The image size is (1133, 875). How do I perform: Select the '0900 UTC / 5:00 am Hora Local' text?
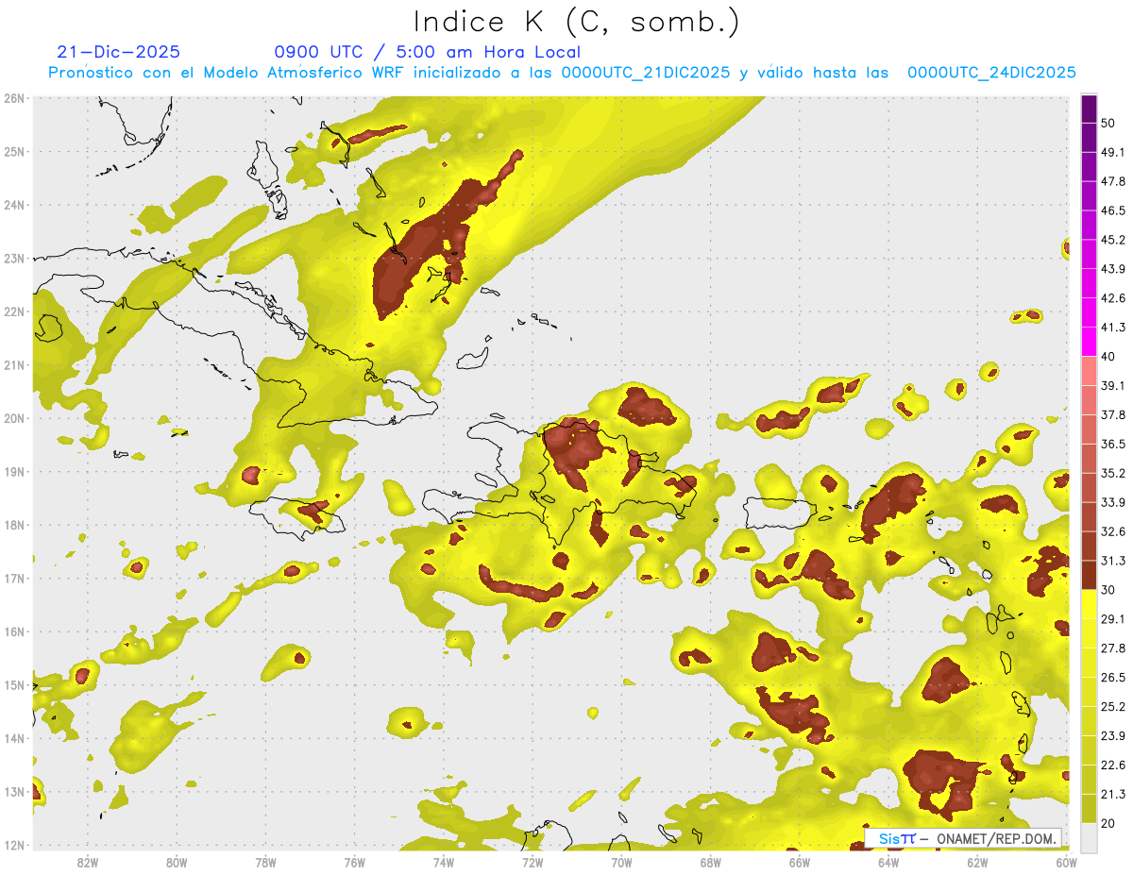coord(427,53)
